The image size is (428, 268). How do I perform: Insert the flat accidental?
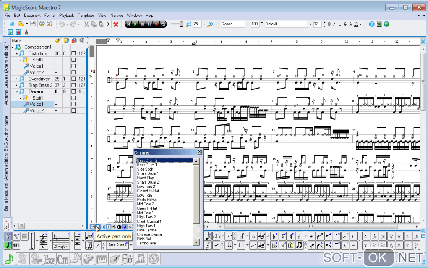(x=274, y=236)
